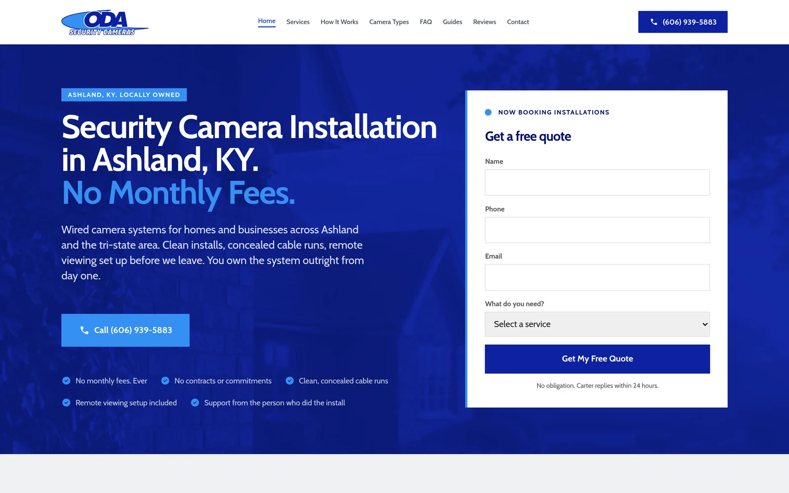Screen dimensions: 789x493
Task: Go to the Home nav item
Action: 267,21
